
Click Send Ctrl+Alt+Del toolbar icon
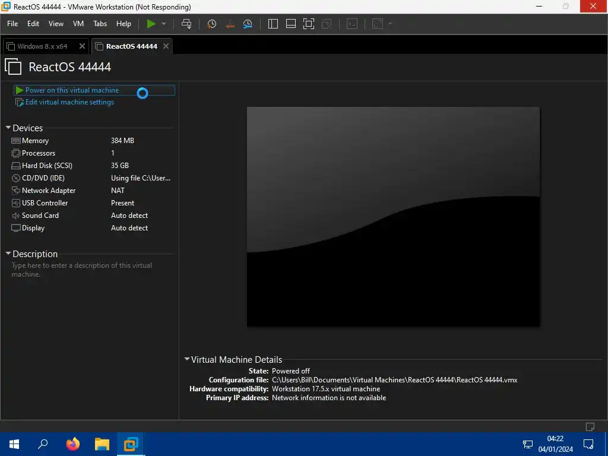186,24
